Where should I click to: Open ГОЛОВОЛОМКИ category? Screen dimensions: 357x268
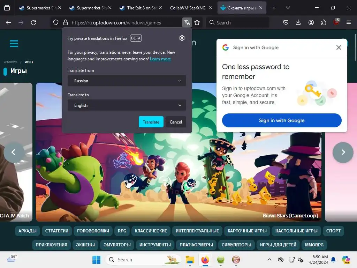click(x=93, y=231)
